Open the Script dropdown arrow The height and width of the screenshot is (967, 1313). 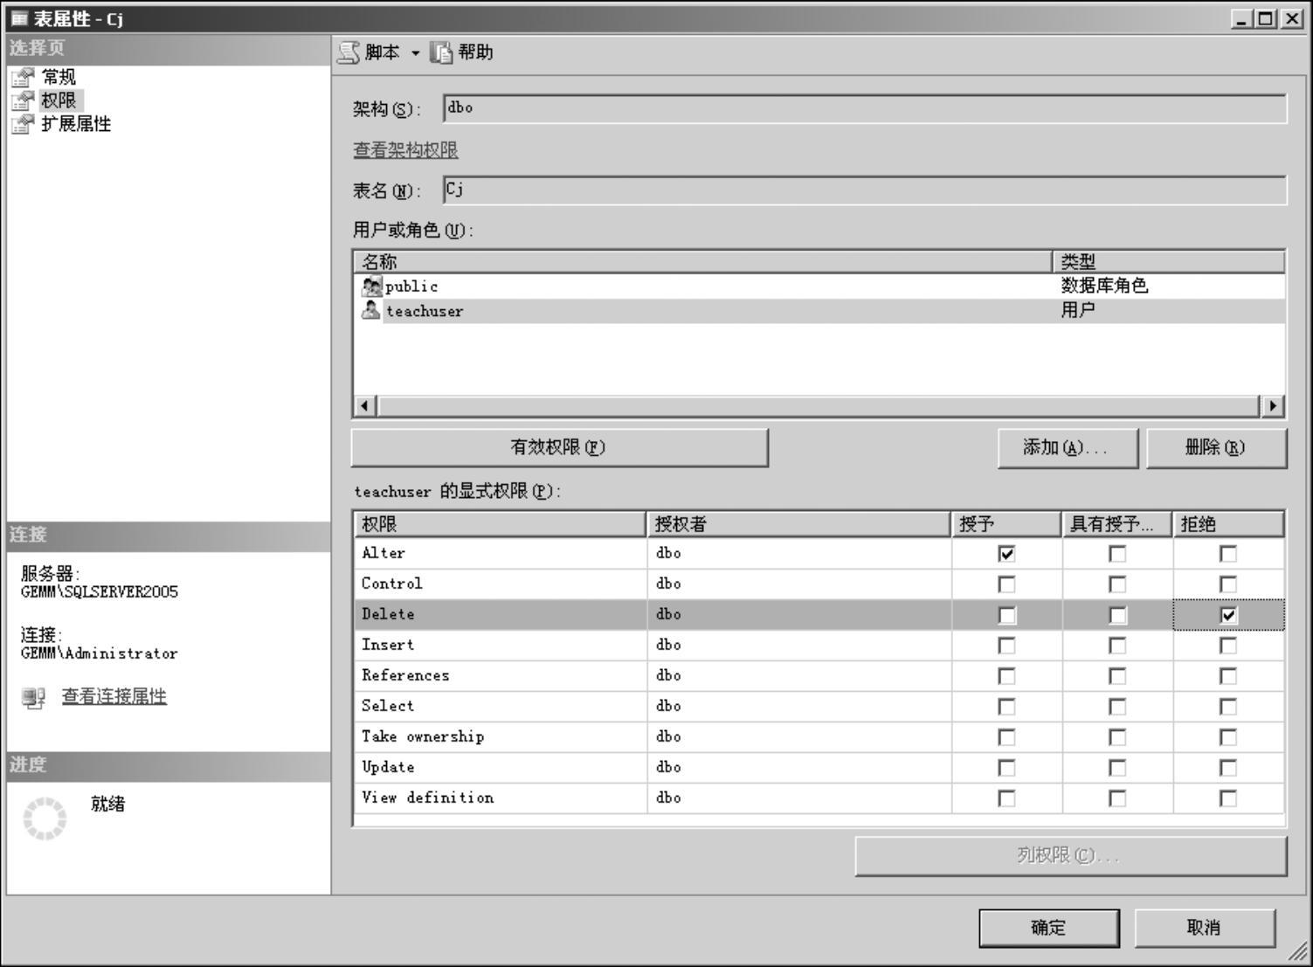pos(416,53)
